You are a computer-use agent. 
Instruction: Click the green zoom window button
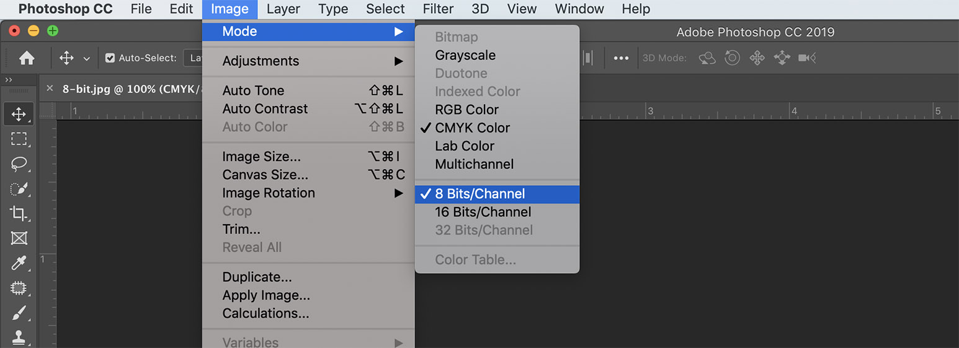(x=53, y=31)
